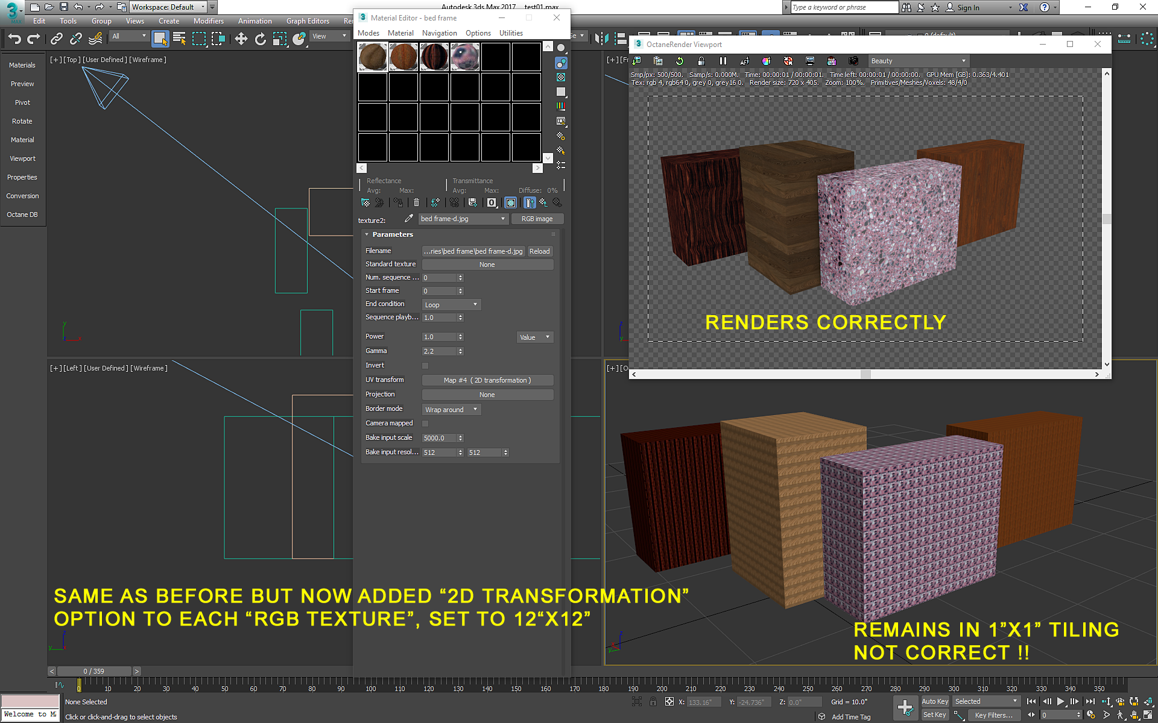
Task: Click the delete material trash icon
Action: [x=416, y=202]
